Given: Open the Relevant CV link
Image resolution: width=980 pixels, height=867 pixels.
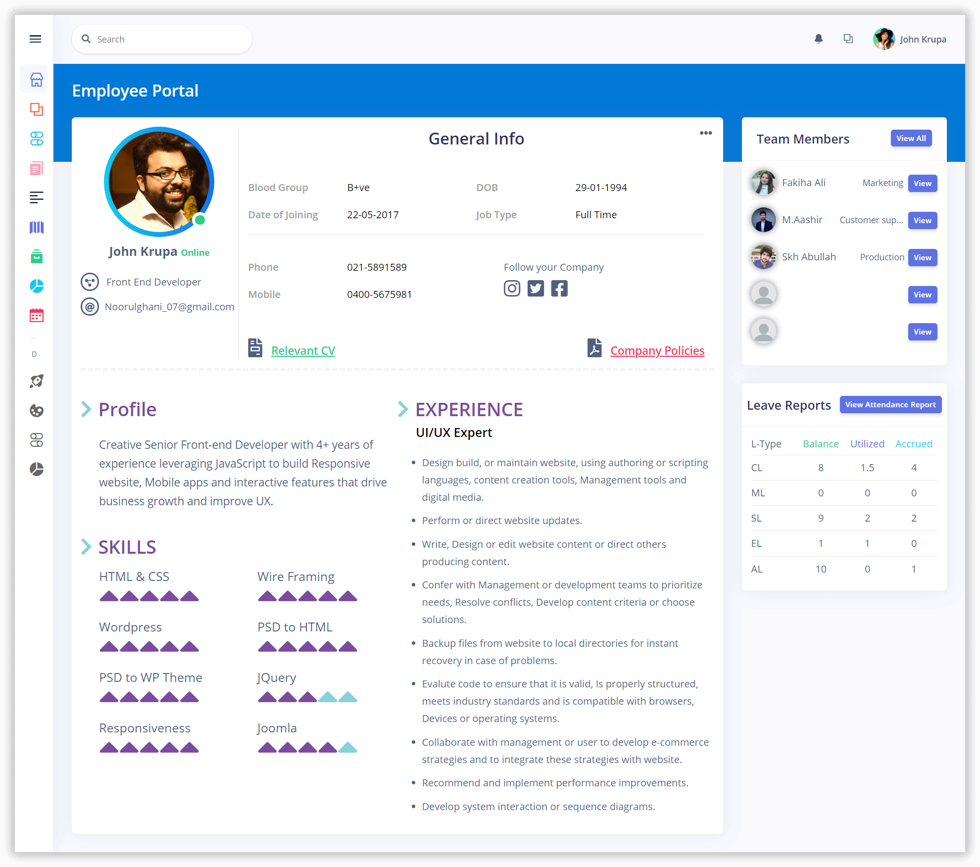Looking at the screenshot, I should pos(303,350).
